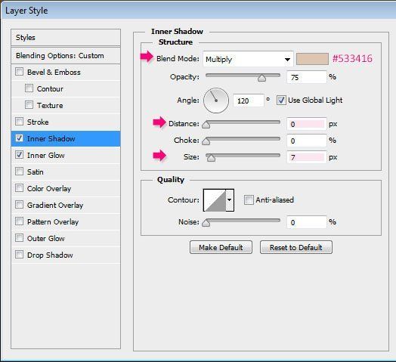Enable the Satin effect checkbox
The image size is (396, 362).
pos(19,172)
